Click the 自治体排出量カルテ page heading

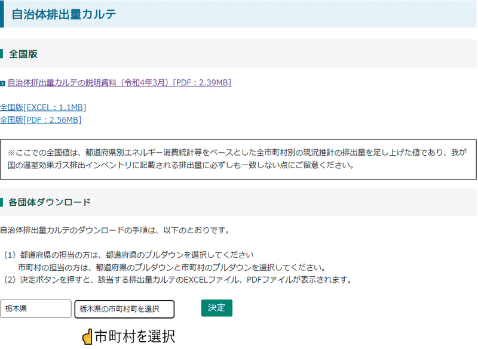pos(64,14)
